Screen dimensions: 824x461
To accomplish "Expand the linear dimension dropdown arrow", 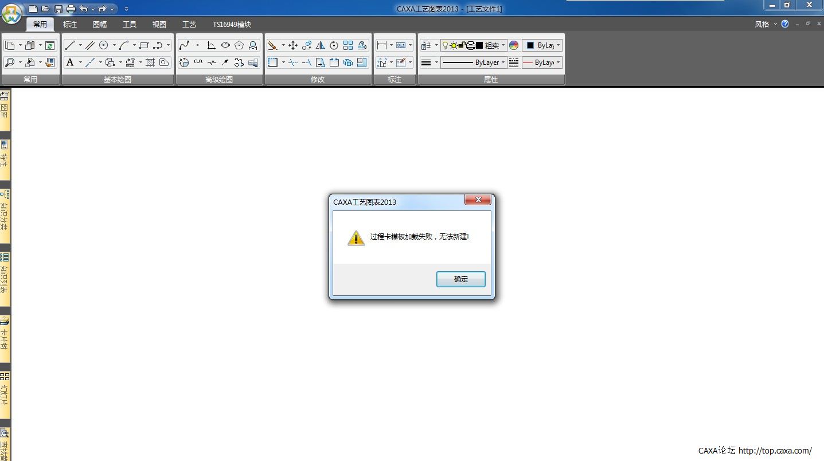I will click(391, 45).
